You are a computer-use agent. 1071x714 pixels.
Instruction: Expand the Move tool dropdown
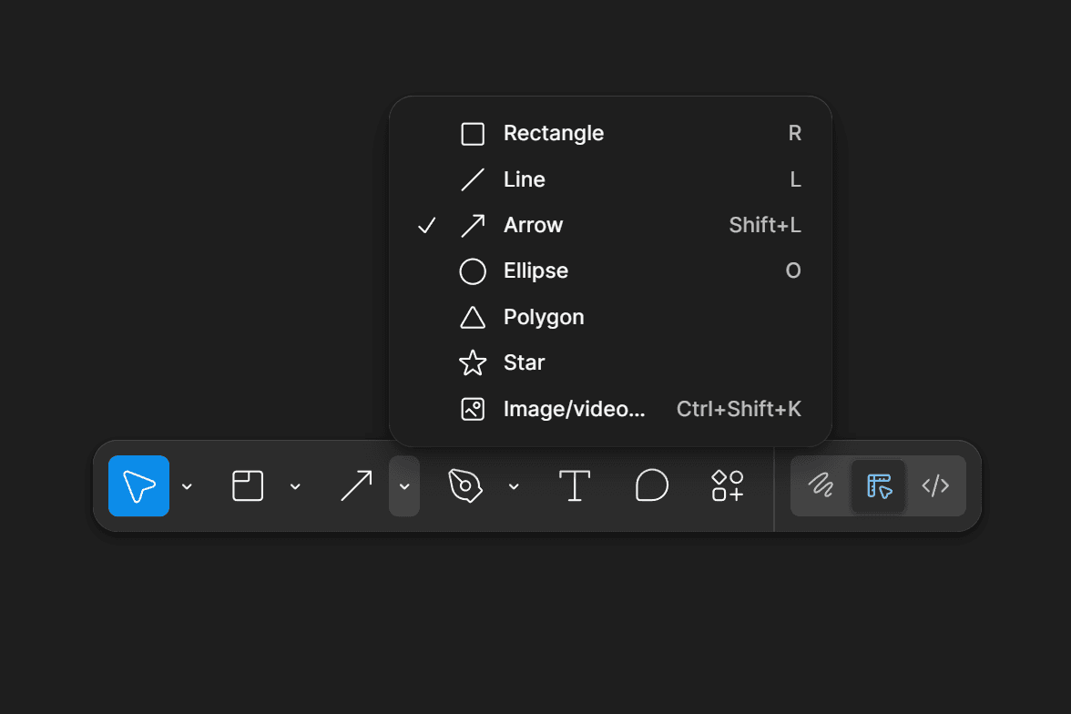coord(188,486)
